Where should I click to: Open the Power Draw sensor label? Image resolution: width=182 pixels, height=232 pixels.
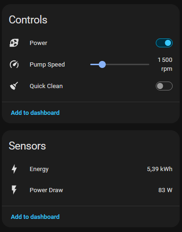point(46,190)
